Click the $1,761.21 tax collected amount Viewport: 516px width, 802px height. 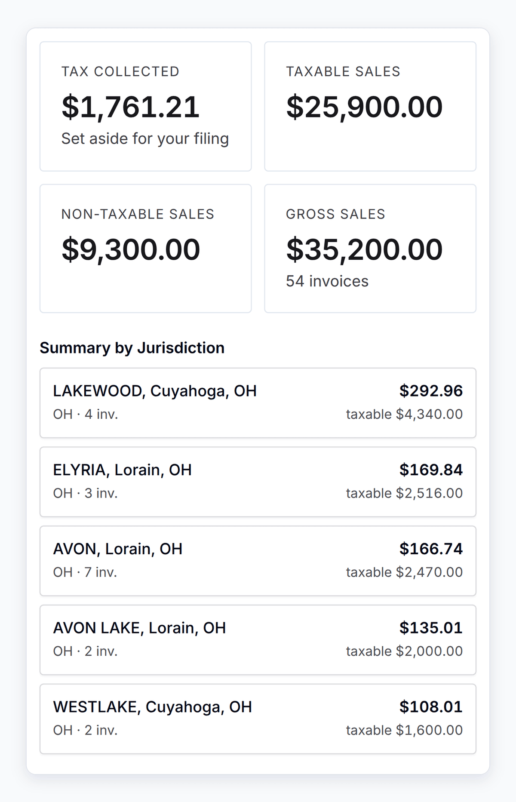[x=131, y=107]
